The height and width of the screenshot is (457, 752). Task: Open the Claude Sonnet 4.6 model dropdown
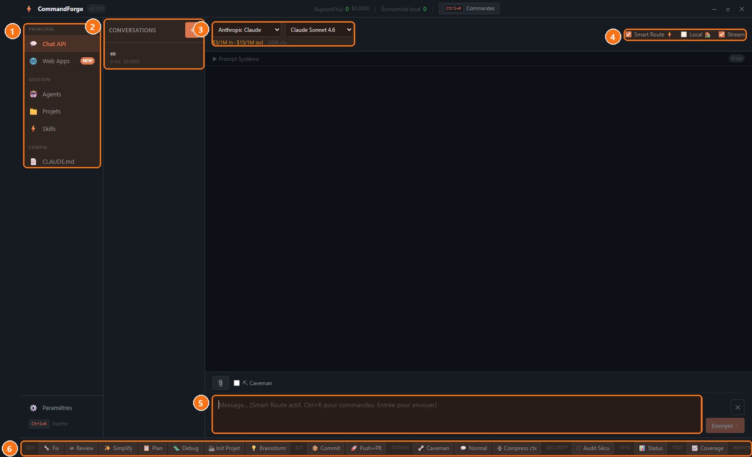tap(319, 30)
